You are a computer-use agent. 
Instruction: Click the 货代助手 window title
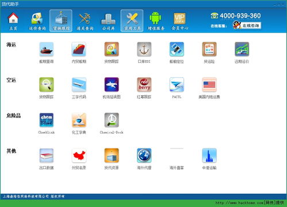click(x=10, y=4)
